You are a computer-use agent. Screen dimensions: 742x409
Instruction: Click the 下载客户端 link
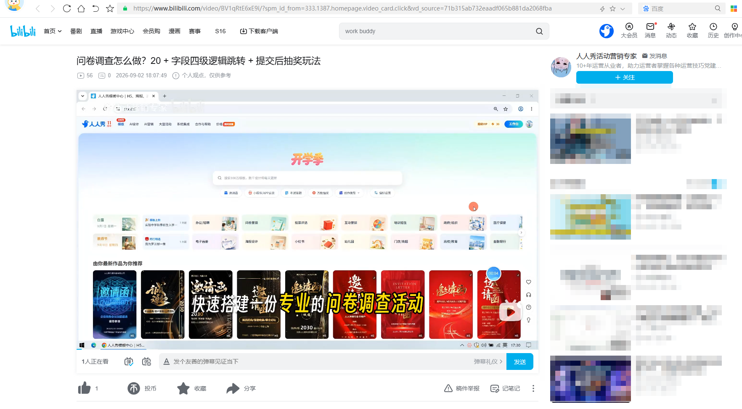[x=259, y=31]
